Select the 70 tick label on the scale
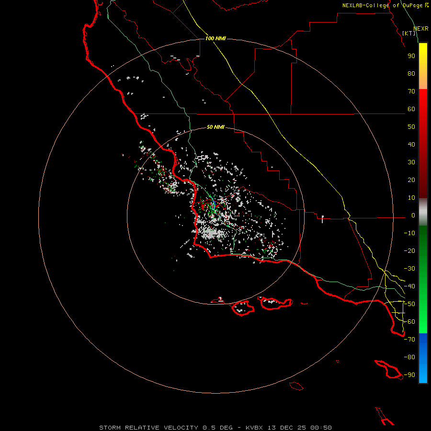The width and height of the screenshot is (431, 431). coord(411,91)
